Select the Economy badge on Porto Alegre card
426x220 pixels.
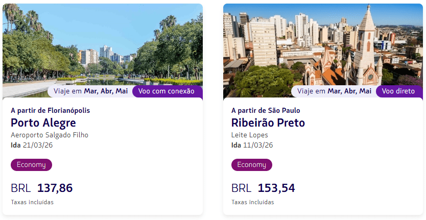click(x=31, y=165)
